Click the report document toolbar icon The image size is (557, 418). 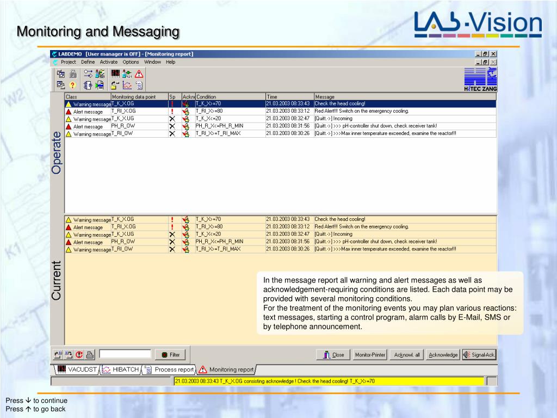pyautogui.click(x=139, y=85)
